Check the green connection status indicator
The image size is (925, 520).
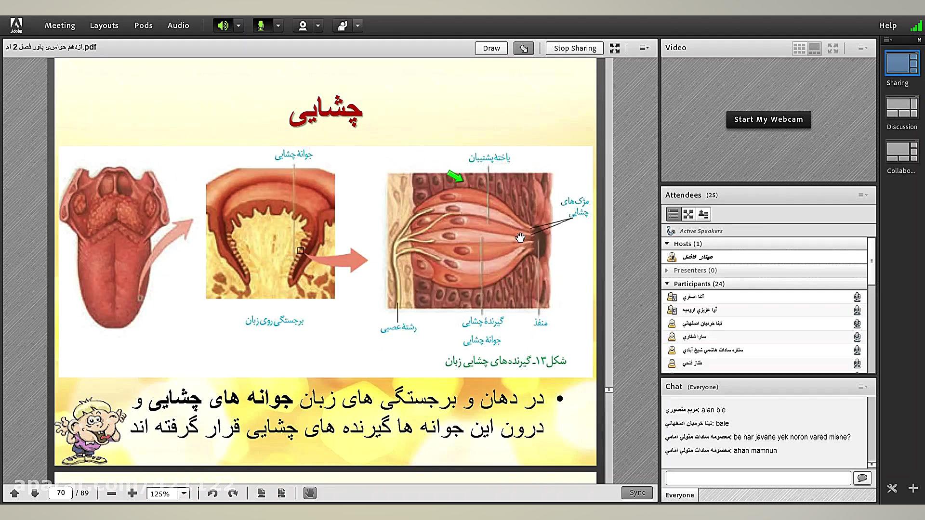(916, 26)
